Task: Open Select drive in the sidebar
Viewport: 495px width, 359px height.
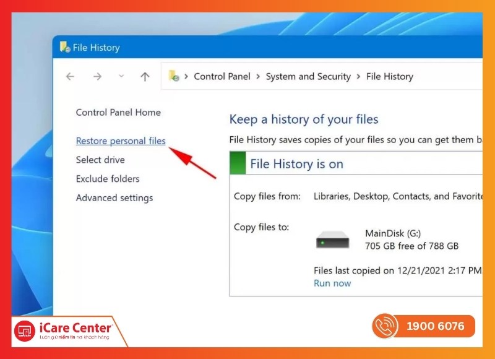Action: 100,160
